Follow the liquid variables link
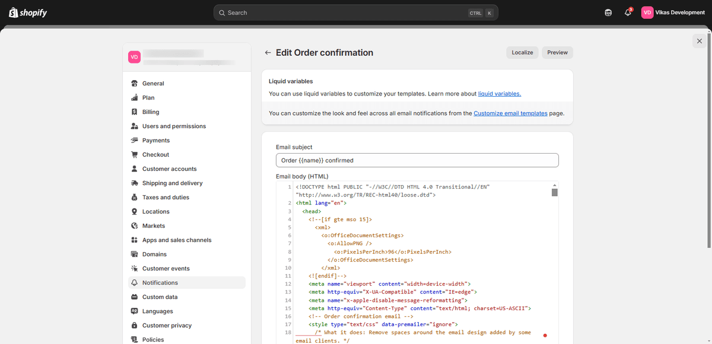 click(x=500, y=94)
